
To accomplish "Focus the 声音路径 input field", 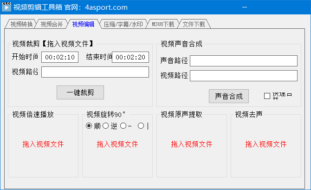I will (244, 61).
